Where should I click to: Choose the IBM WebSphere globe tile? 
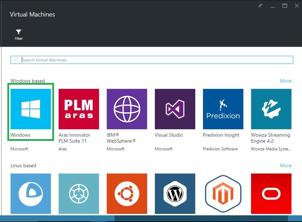[127, 109]
